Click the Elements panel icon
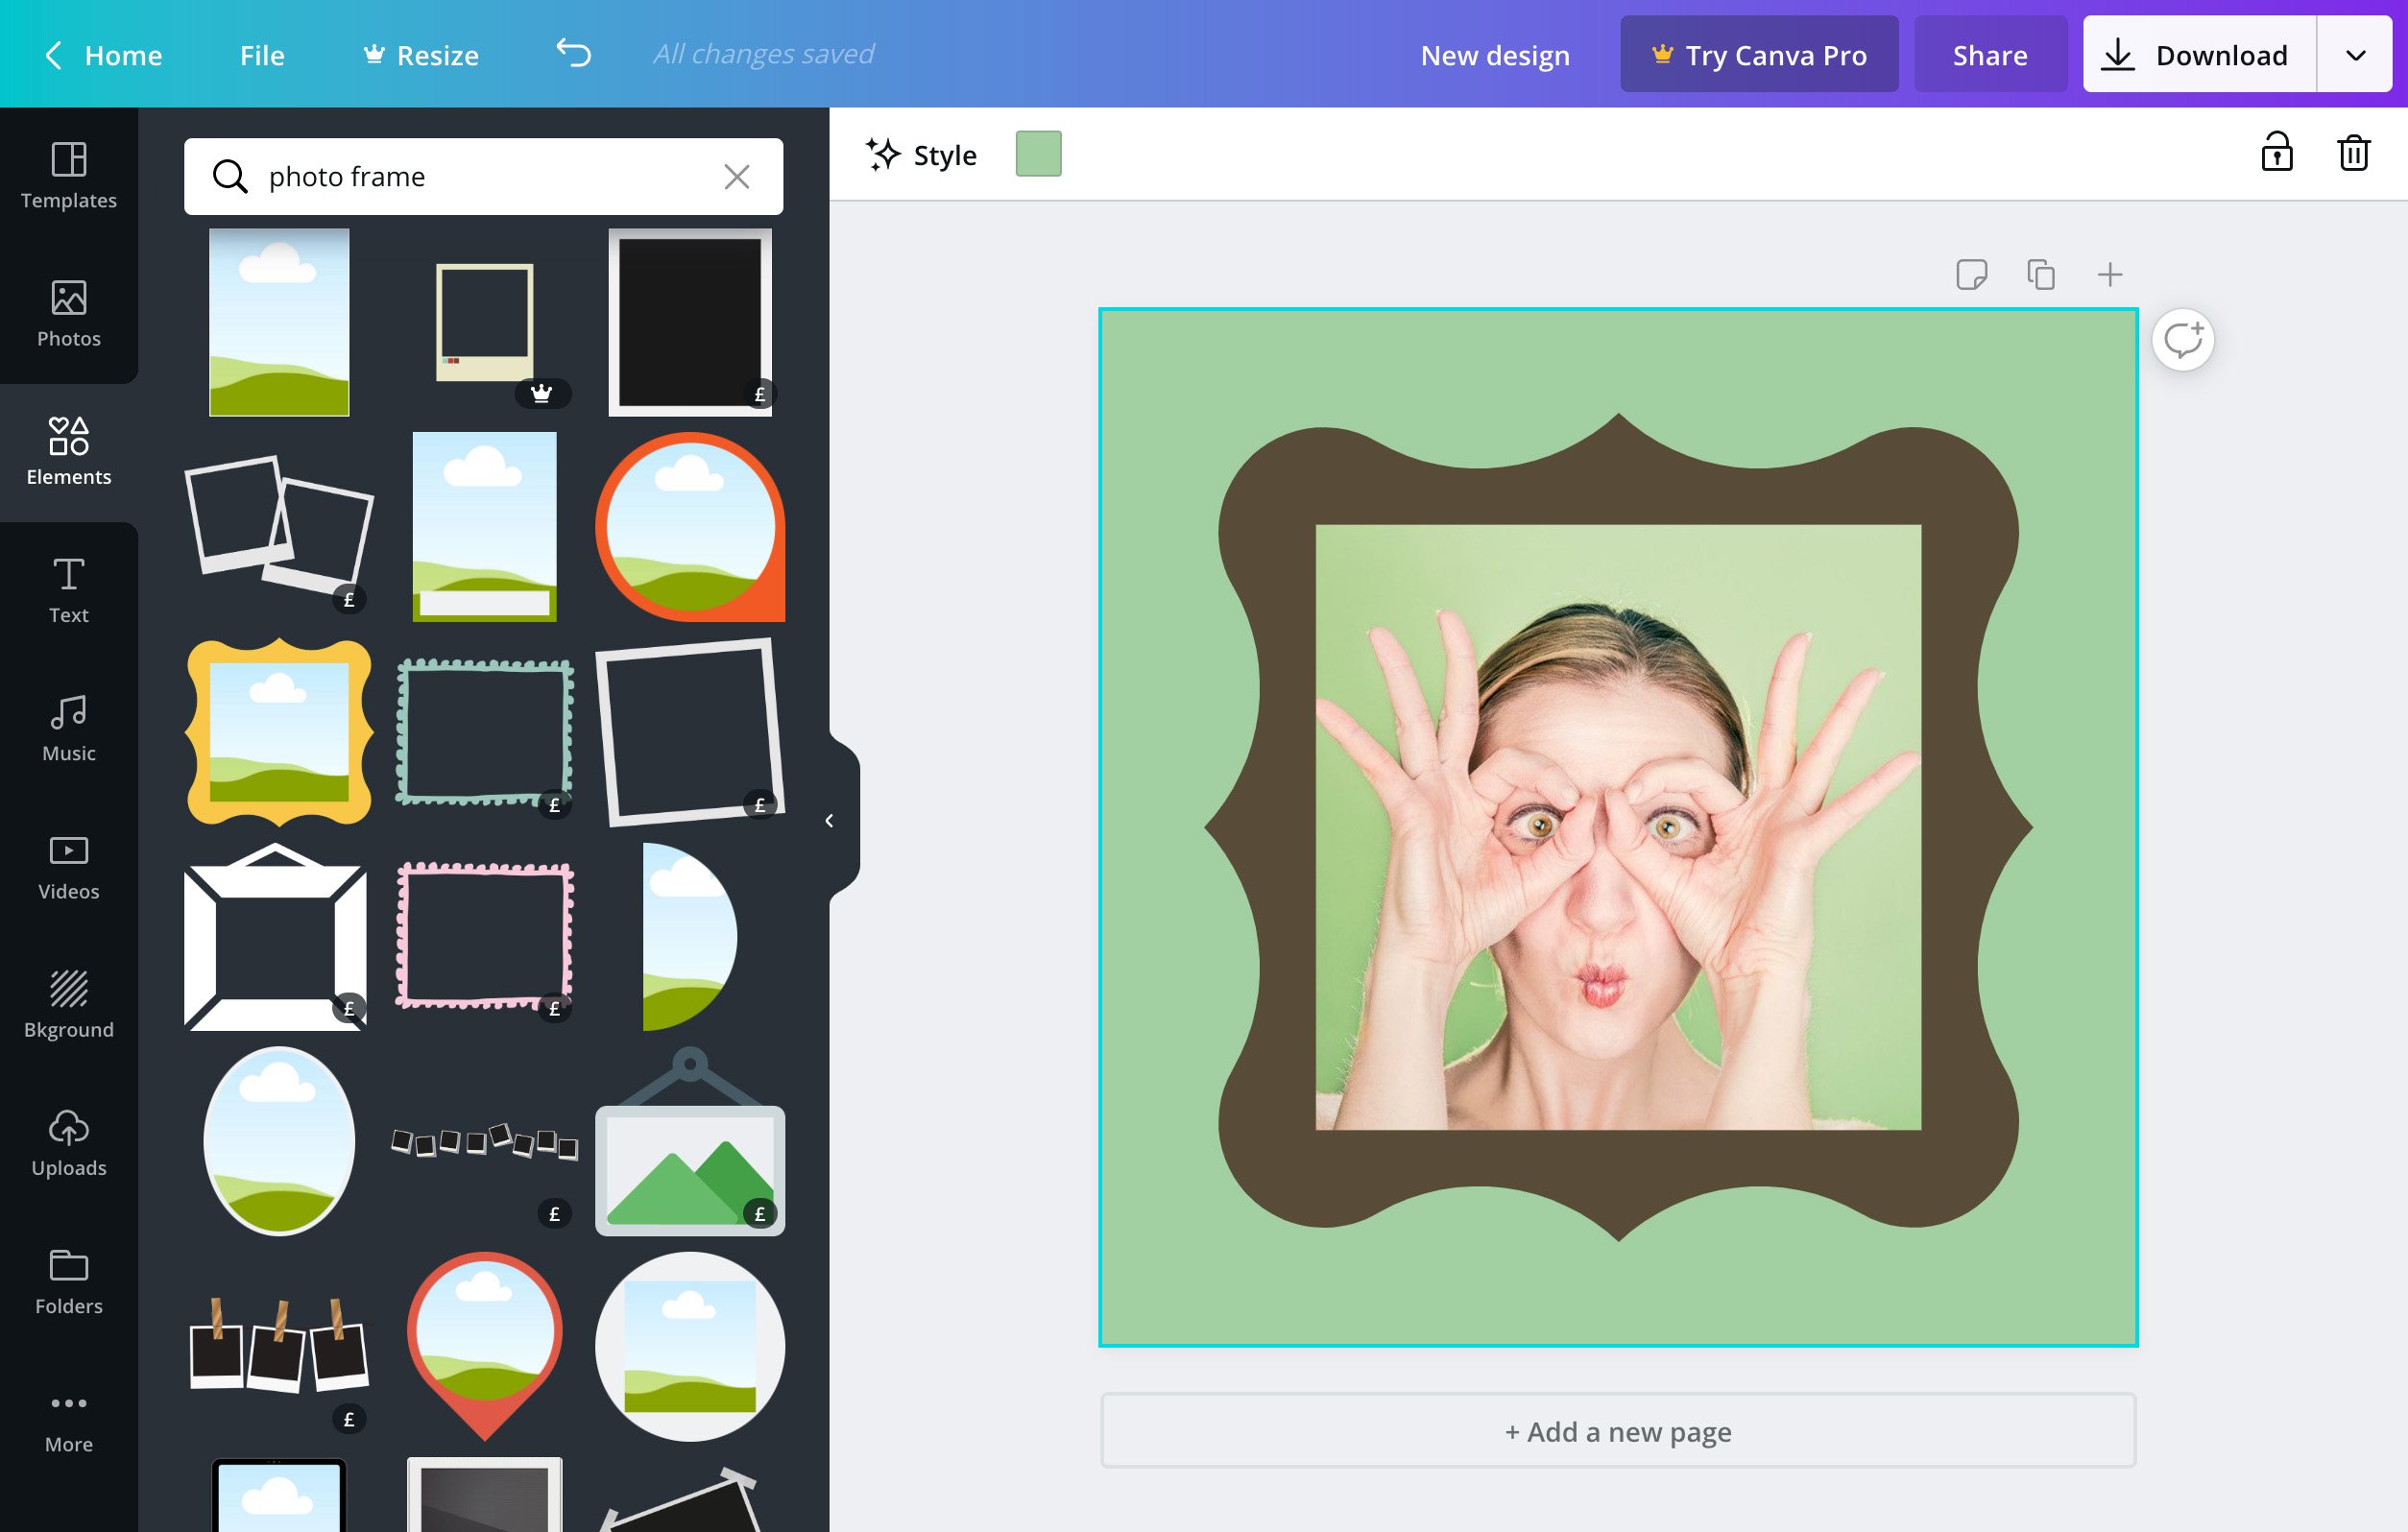This screenshot has height=1532, width=2408. pyautogui.click(x=68, y=445)
